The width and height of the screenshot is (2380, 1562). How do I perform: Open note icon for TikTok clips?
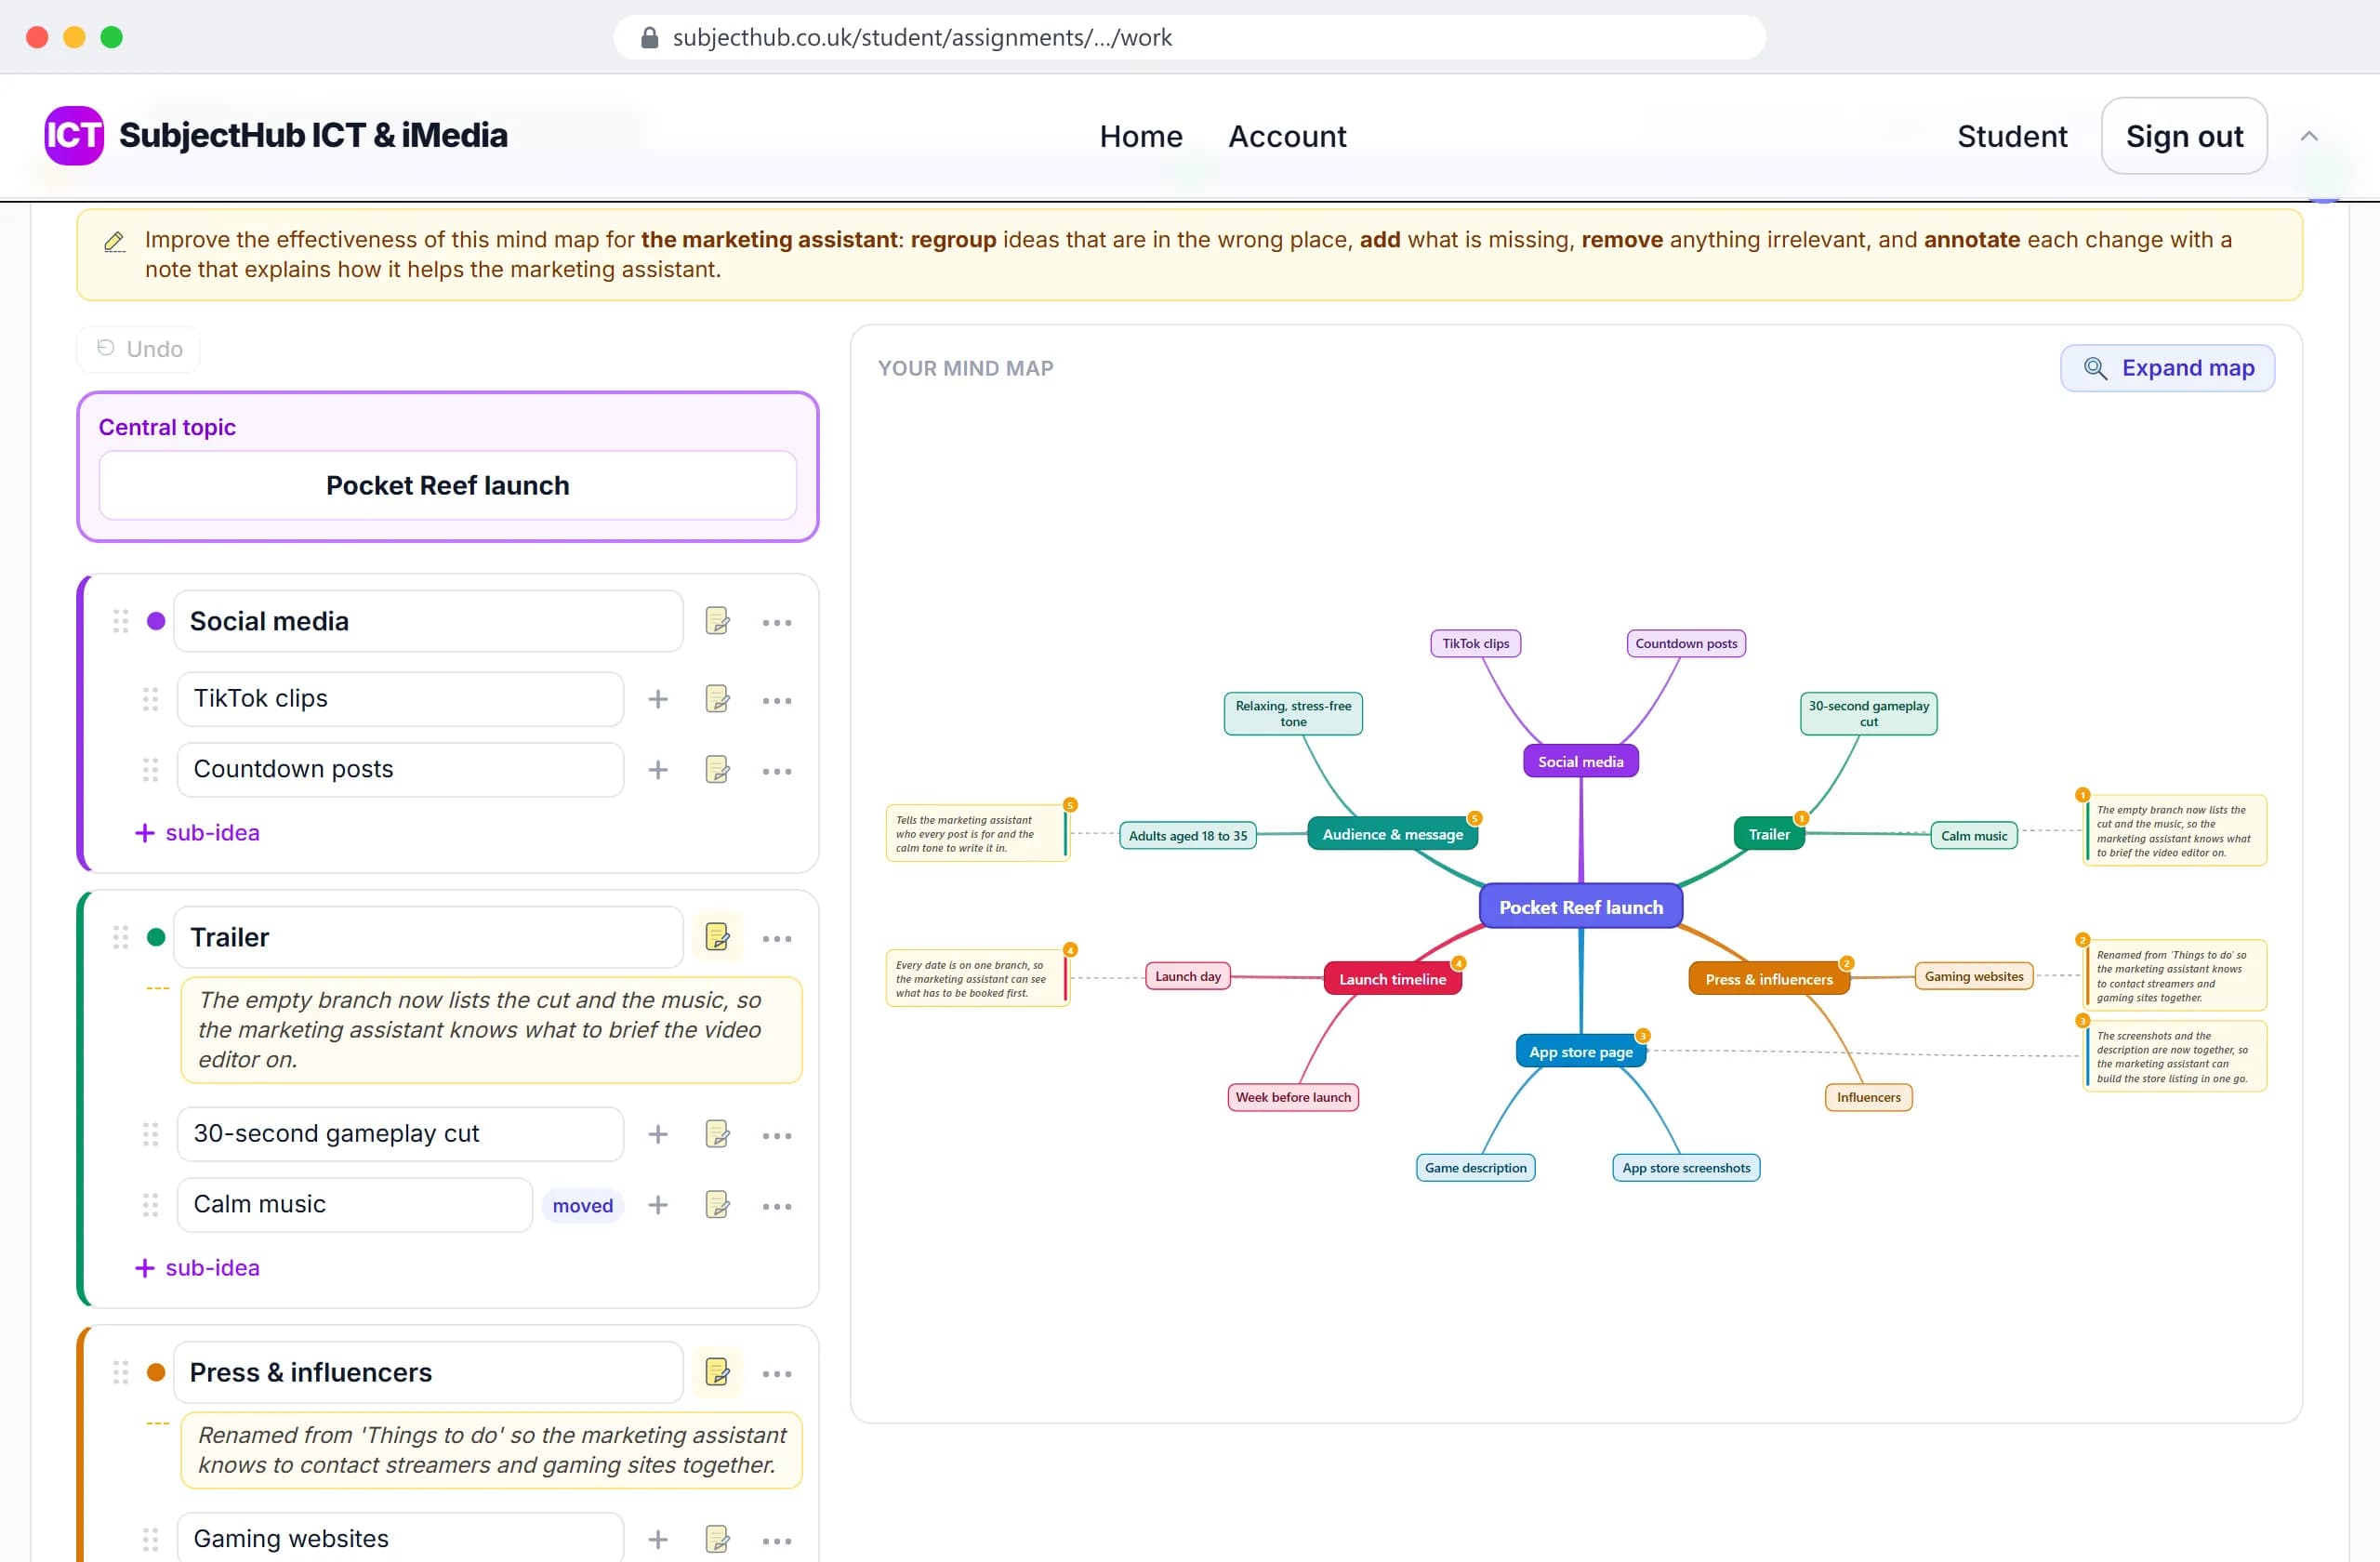click(x=717, y=699)
